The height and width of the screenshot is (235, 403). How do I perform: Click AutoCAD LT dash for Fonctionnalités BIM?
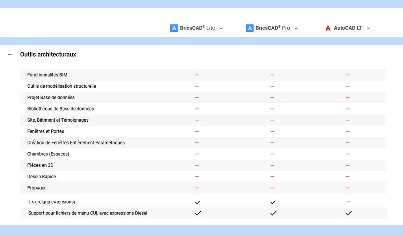click(x=348, y=75)
